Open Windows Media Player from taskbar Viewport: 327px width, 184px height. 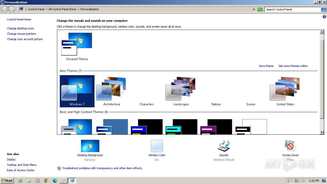pyautogui.click(x=38, y=181)
